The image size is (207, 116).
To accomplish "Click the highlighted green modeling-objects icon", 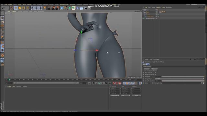I will (73, 8).
